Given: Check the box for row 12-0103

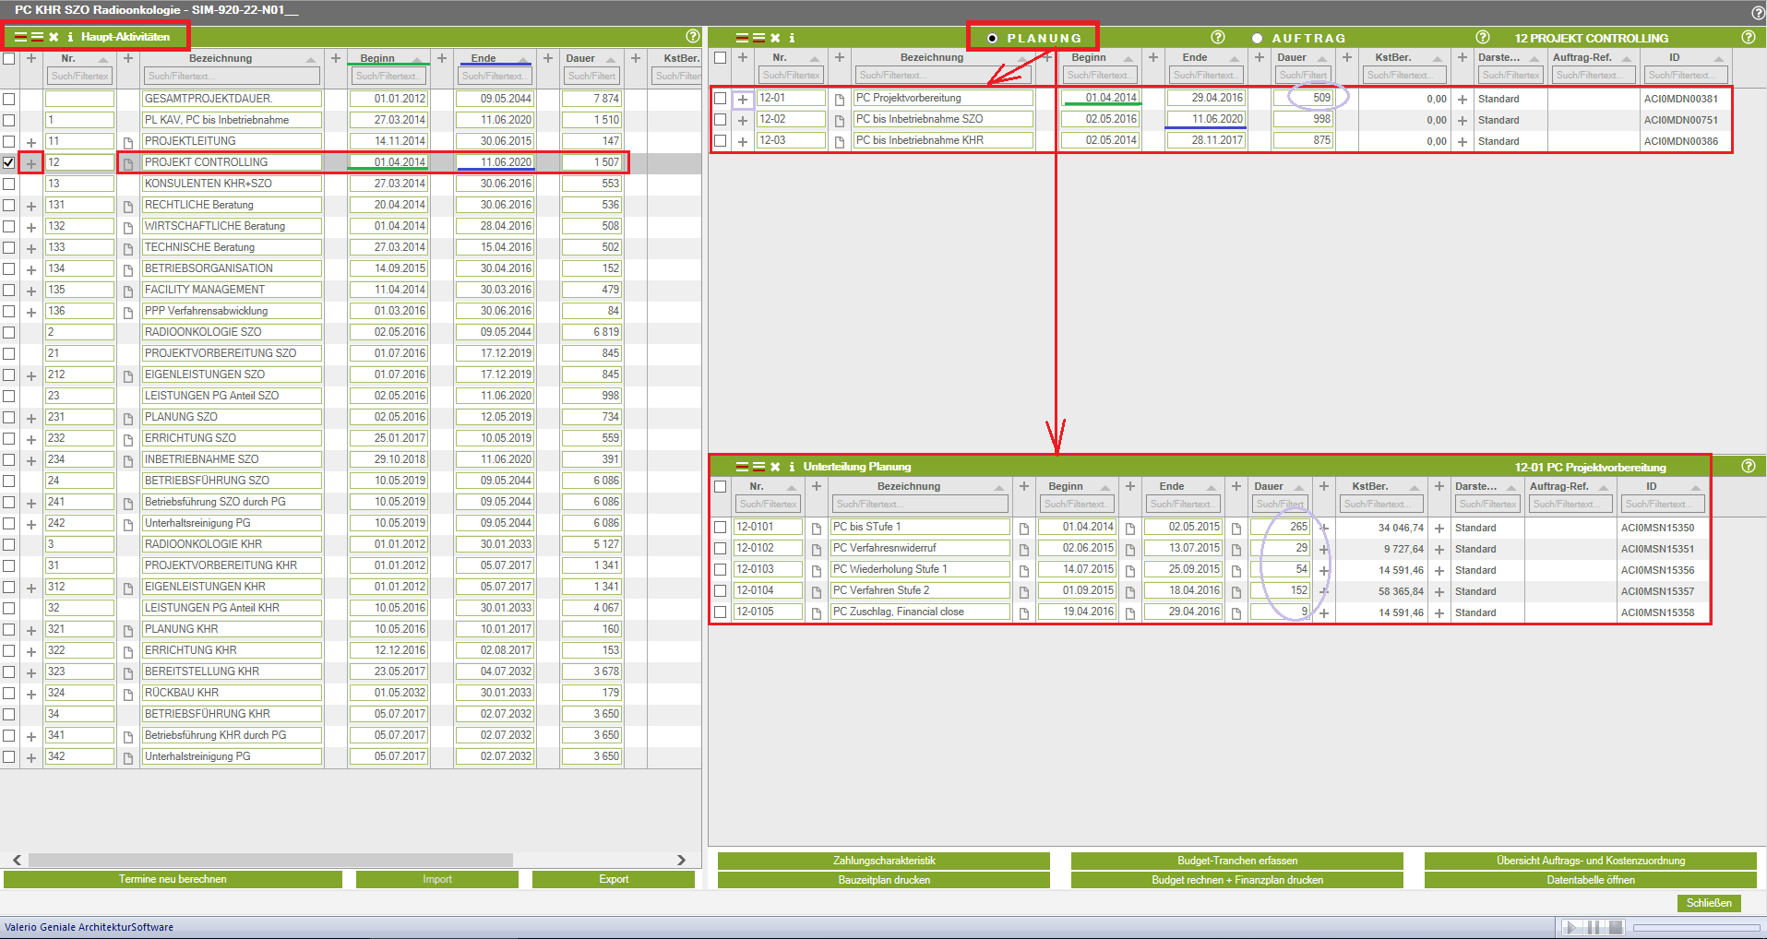Looking at the screenshot, I should (721, 570).
